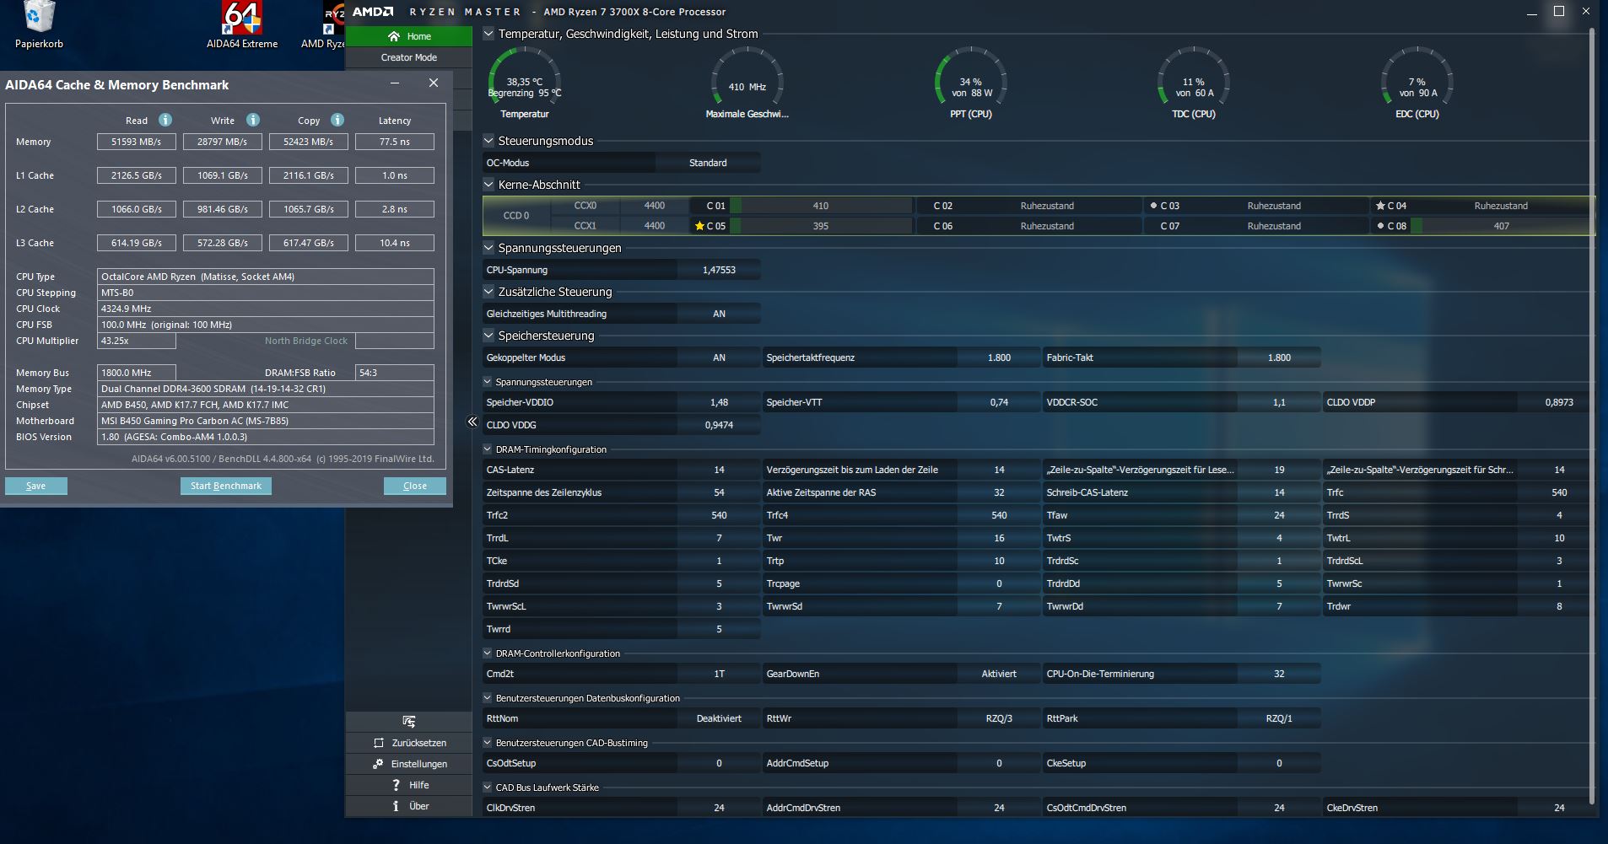The height and width of the screenshot is (844, 1608).
Task: Collapse the DRAM-Timingkonfiguration section
Action: tap(488, 449)
